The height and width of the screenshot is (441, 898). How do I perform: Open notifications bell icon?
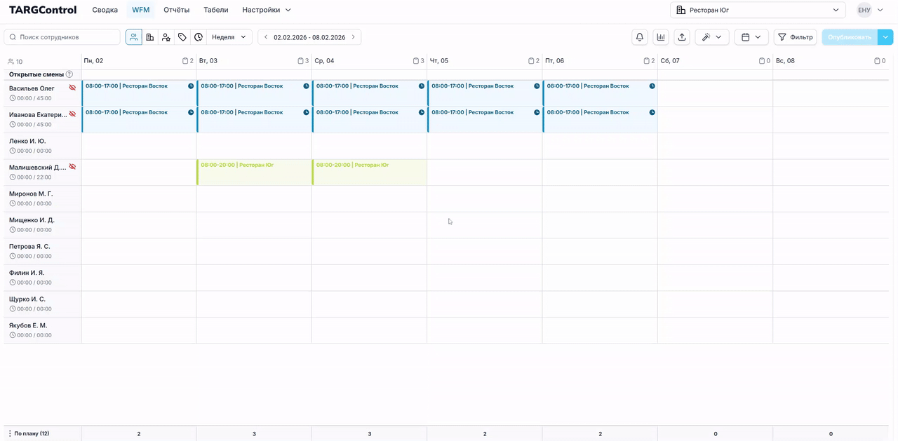639,37
